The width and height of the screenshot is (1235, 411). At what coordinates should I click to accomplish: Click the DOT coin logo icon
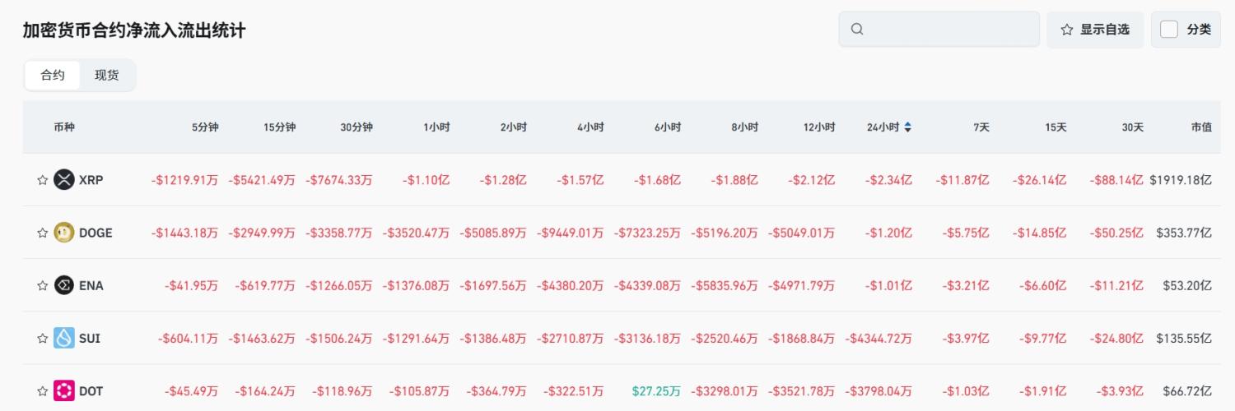click(64, 391)
